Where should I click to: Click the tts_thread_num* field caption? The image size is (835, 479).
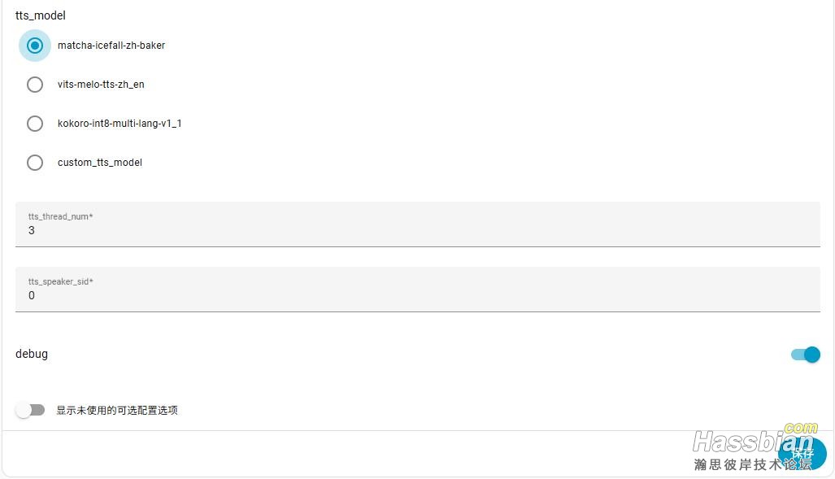61,216
